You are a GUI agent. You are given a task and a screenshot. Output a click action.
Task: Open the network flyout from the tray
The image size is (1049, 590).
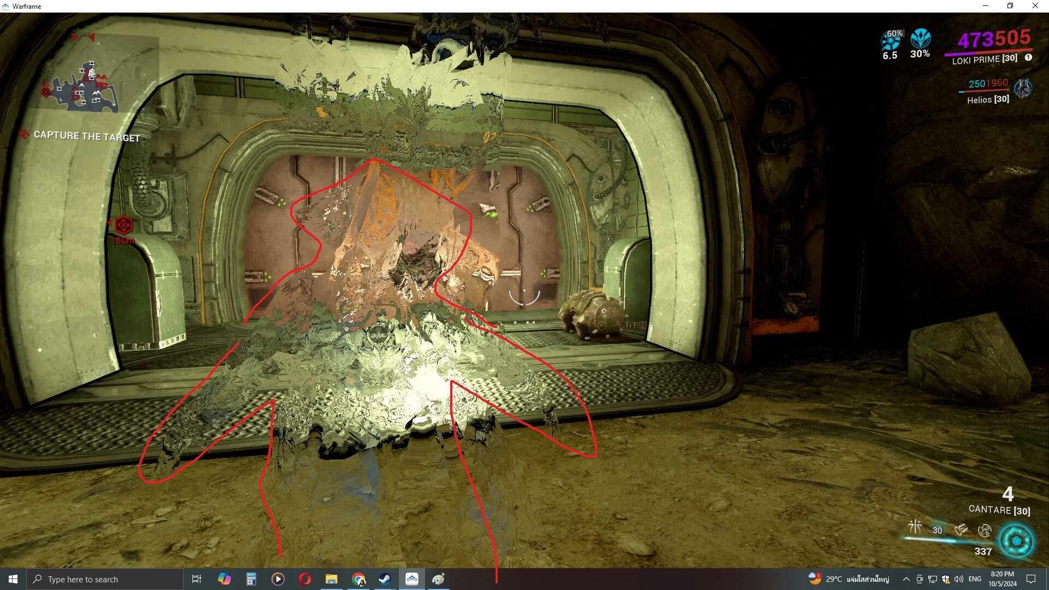click(932, 579)
